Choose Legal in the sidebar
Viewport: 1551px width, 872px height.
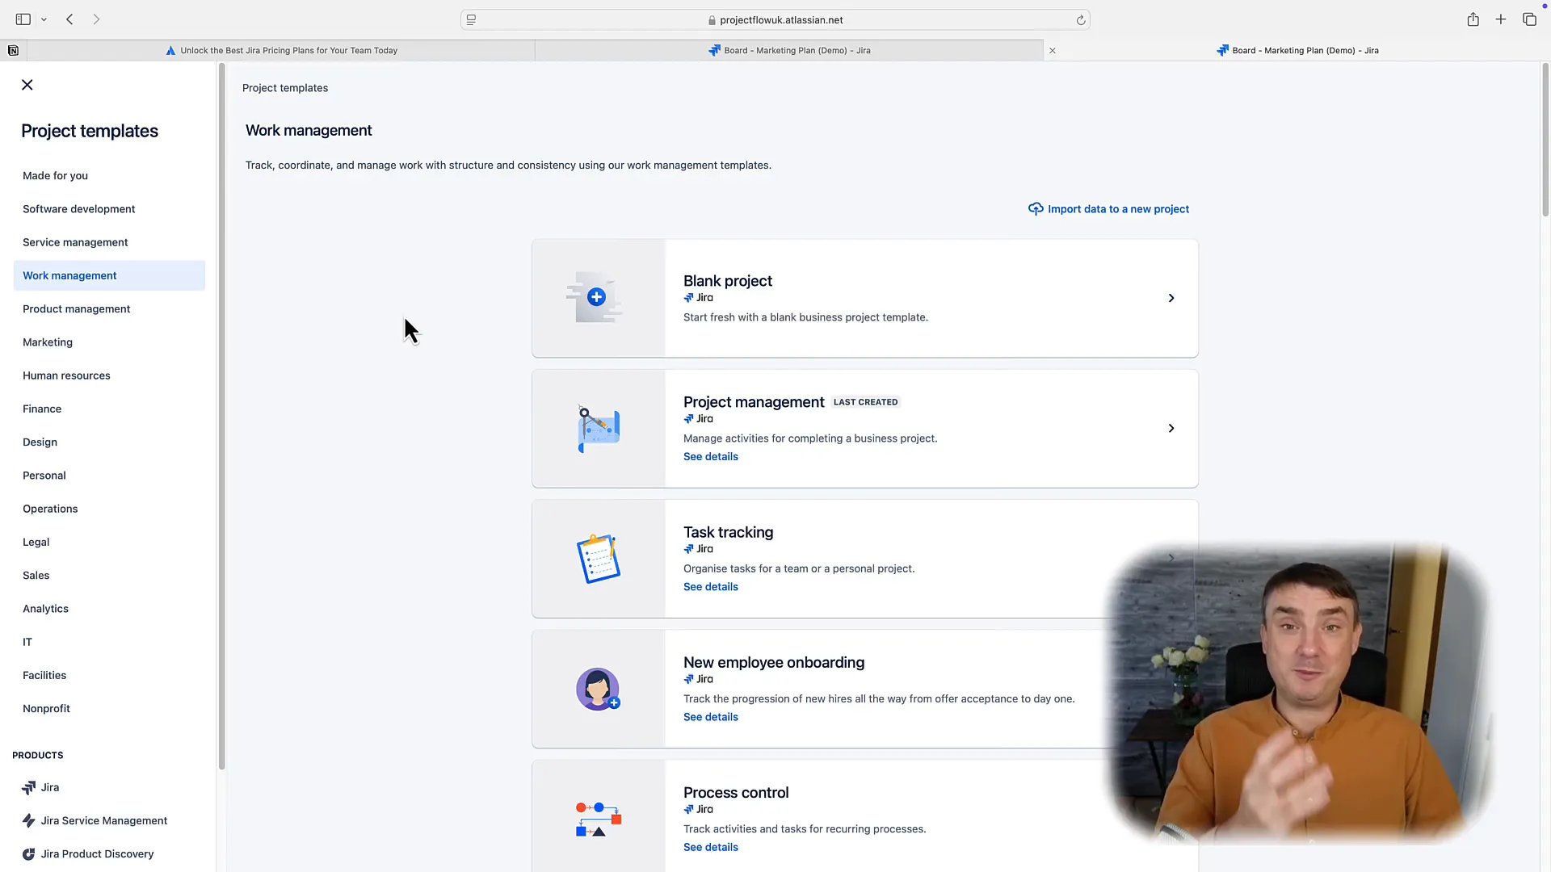pos(36,542)
